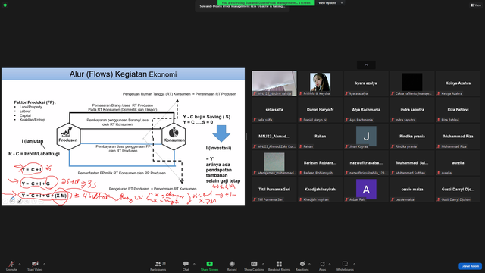Click the Keisya Azahra participant tile
This screenshot has height=273, width=485.
(458, 83)
